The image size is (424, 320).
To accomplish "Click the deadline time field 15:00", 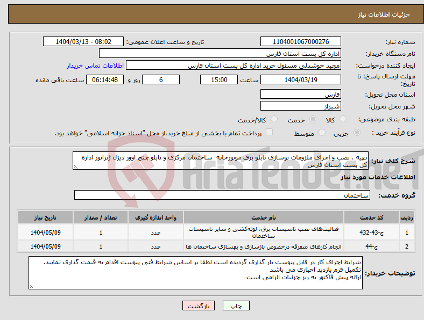I will click(219, 79).
